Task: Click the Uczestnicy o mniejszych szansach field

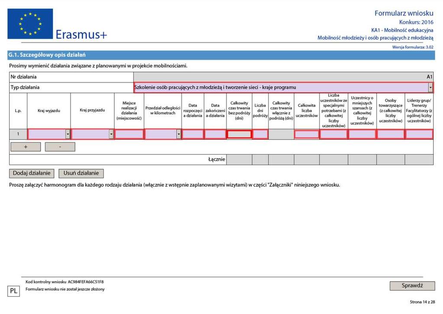Action: point(362,134)
